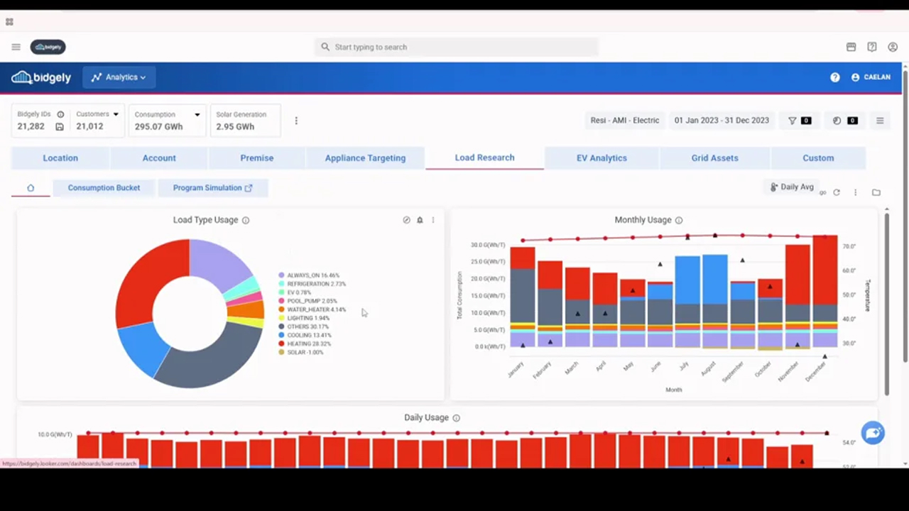Open the folder icon in dashboard toolbar
Screen dimensions: 909x511
(x=876, y=192)
